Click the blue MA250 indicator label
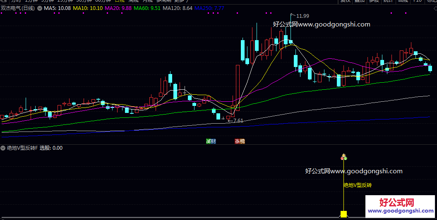The height and width of the screenshot is (220, 437). tap(209, 8)
